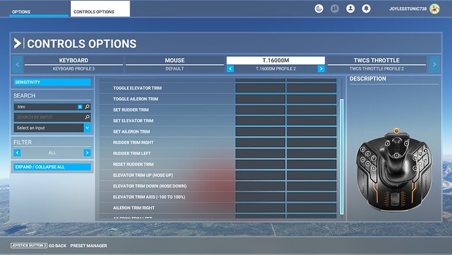Click the bindings list scrollbar

pyautogui.click(x=342, y=157)
